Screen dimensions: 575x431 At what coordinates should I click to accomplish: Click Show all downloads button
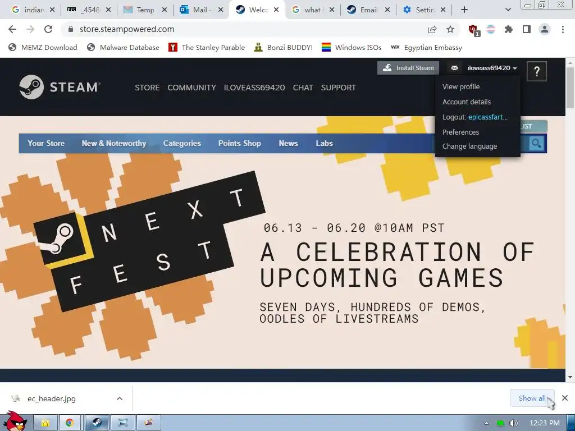pos(532,398)
